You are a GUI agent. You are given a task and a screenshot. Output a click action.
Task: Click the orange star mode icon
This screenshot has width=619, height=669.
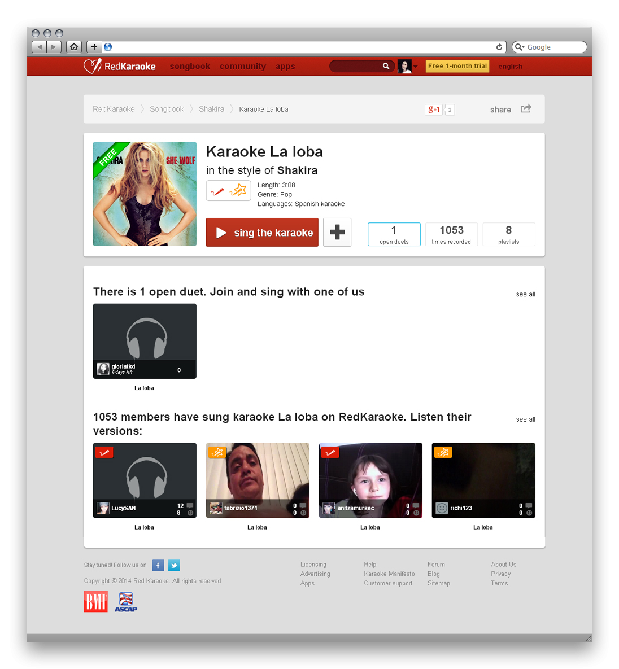point(238,190)
